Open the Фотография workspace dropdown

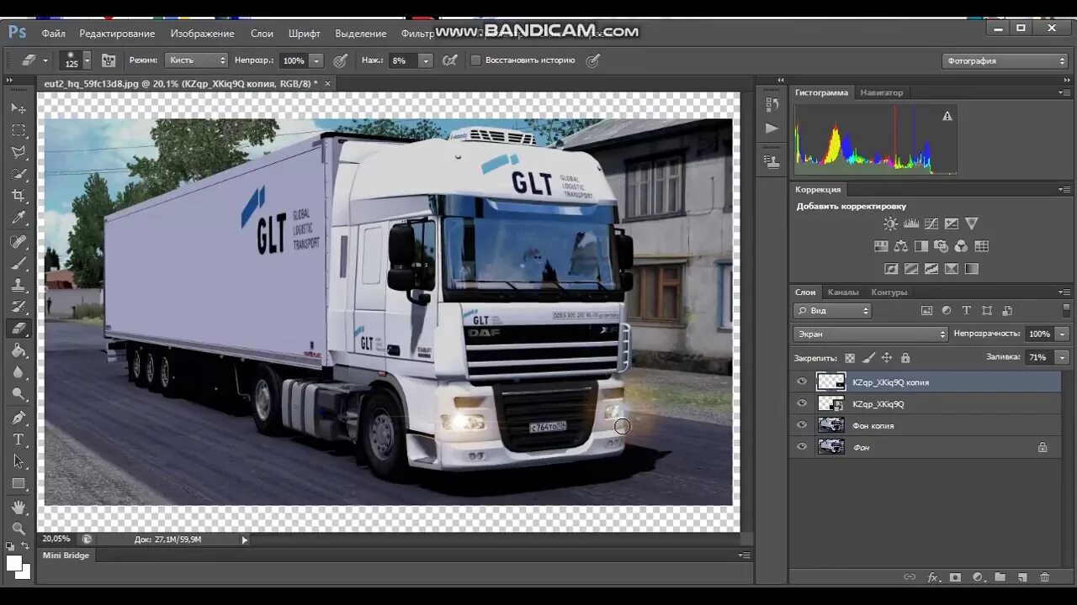coord(1005,60)
